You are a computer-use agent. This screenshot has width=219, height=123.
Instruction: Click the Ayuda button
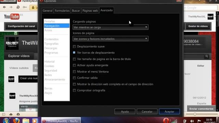(125, 112)
